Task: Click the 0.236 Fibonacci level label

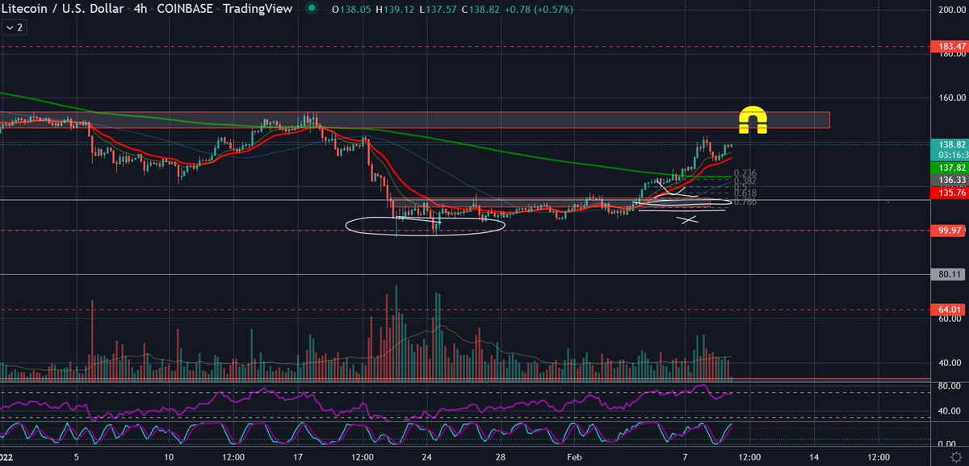Action: tap(745, 173)
